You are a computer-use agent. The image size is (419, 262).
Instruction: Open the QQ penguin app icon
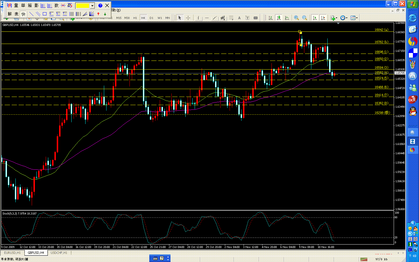coord(413,111)
